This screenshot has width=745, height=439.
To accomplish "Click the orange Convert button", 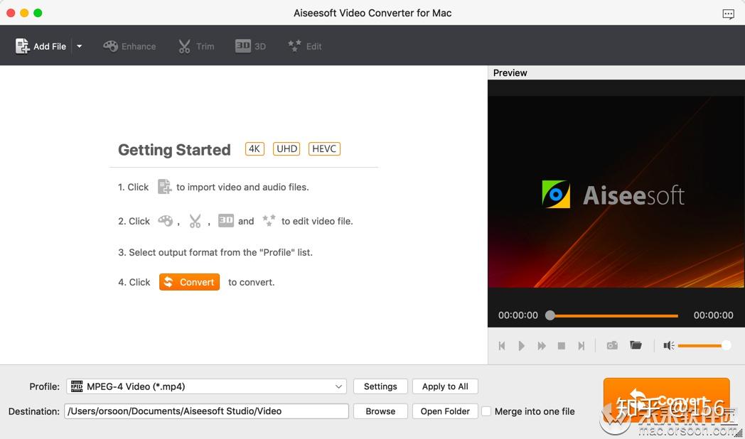I will pos(666,400).
